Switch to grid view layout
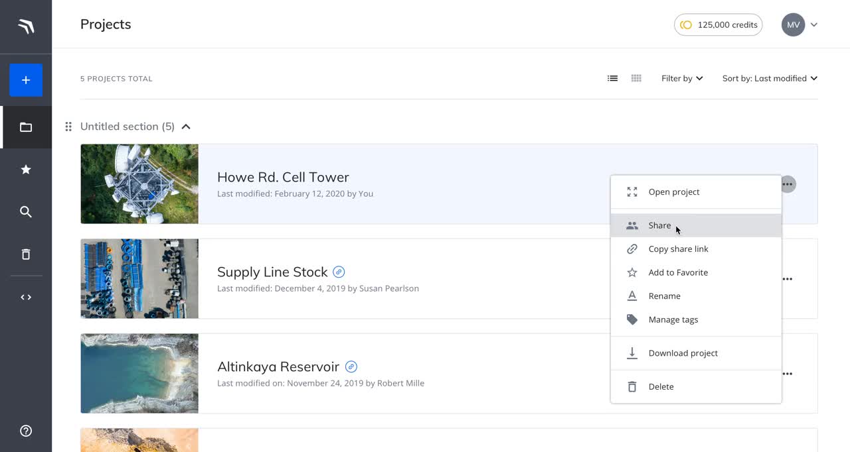This screenshot has height=452, width=850. (x=636, y=78)
